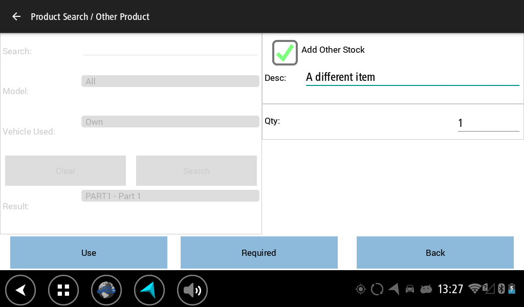Screen dimensions: 524x307
Task: Open the apps grid menu
Action: pos(63,290)
